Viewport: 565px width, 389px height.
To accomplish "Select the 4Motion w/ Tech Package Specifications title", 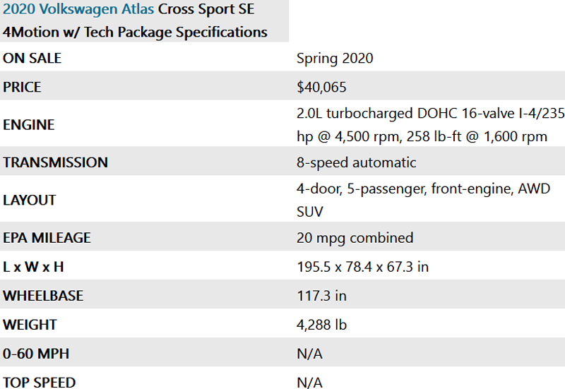I will click(x=135, y=32).
